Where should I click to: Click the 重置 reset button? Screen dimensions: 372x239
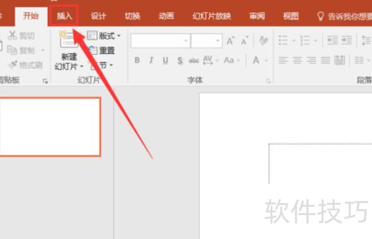[x=101, y=50]
